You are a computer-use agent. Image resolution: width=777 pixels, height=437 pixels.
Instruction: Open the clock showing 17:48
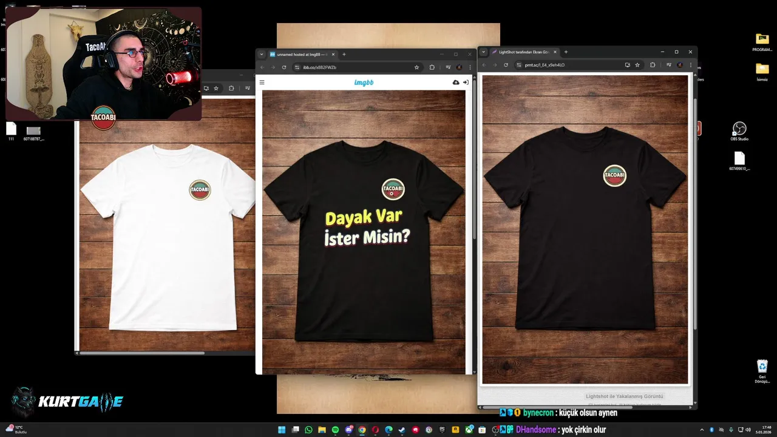[762, 430]
